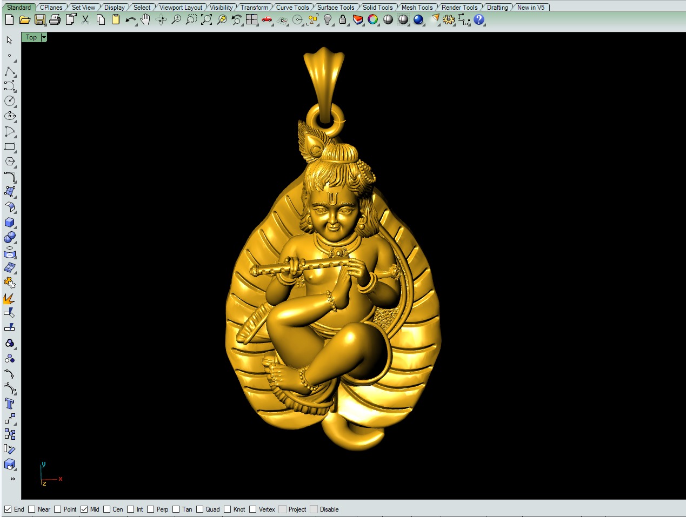Switch to the Set View toolbar tab
This screenshot has height=517, width=686.
coord(83,8)
